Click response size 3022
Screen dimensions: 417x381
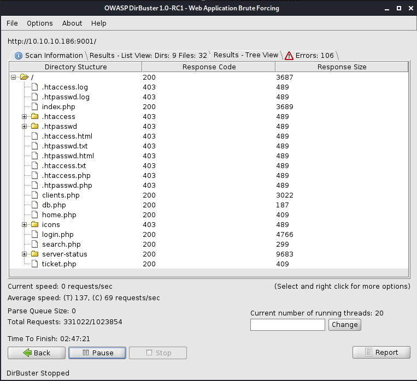(x=285, y=195)
